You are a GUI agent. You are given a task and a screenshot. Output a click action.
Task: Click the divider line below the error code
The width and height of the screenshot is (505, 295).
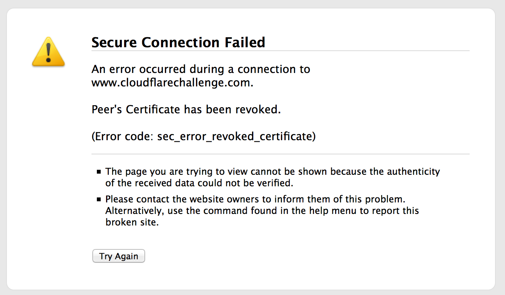281,154
